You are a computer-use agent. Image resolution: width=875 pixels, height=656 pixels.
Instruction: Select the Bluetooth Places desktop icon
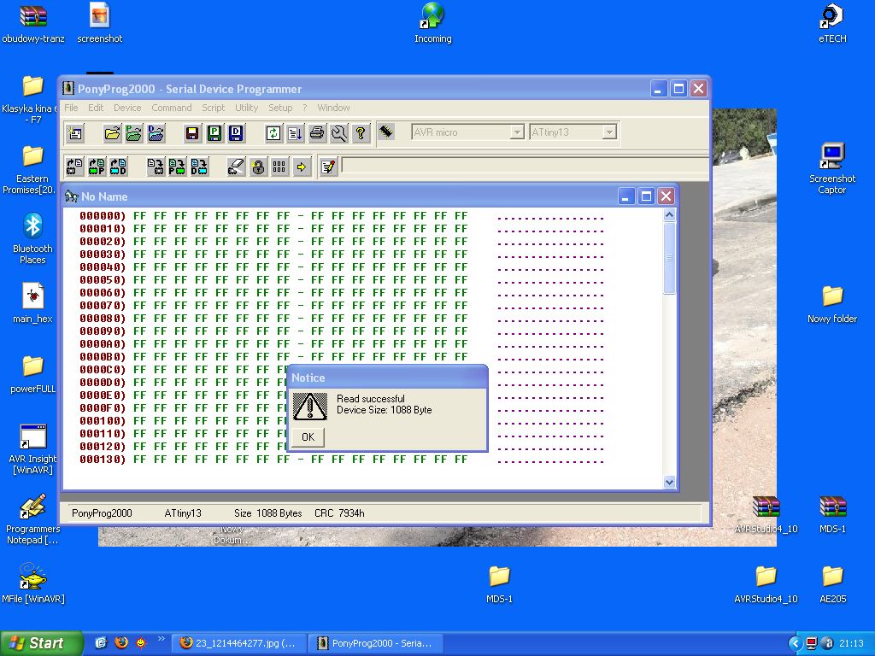(x=32, y=239)
